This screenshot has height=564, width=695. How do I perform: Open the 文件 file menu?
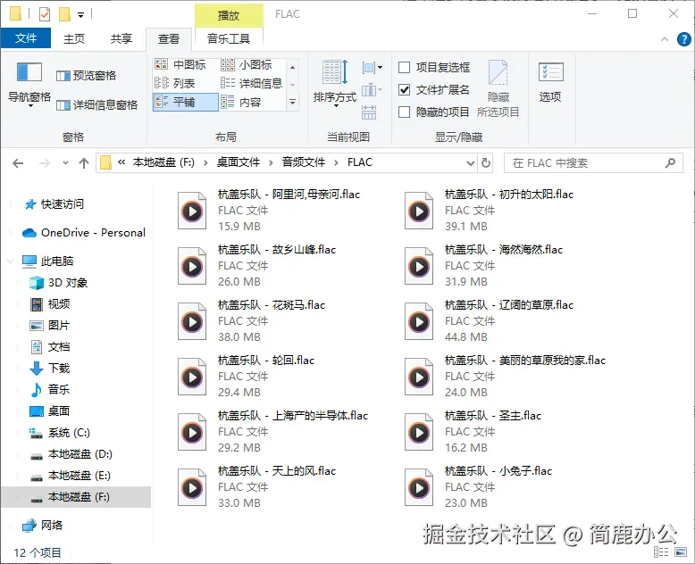tap(26, 38)
